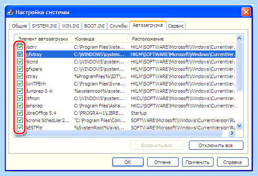Select the vsdrv row command C:\Program Files\Vista...

tap(99, 47)
